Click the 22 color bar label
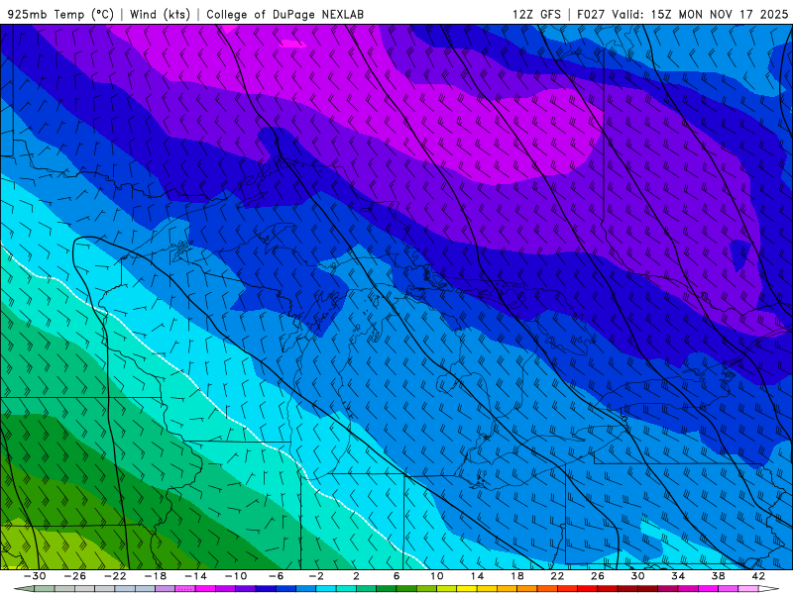 (557, 576)
